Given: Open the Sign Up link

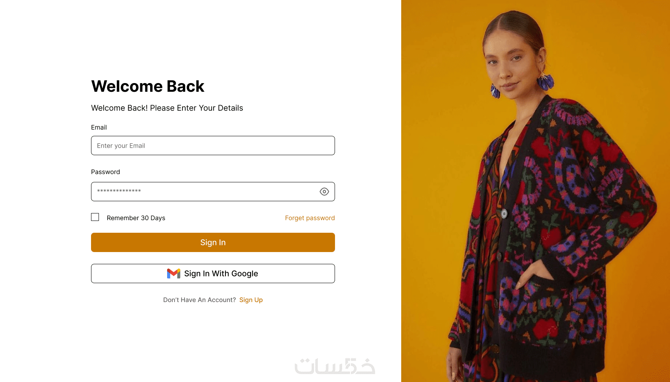Looking at the screenshot, I should click(251, 300).
